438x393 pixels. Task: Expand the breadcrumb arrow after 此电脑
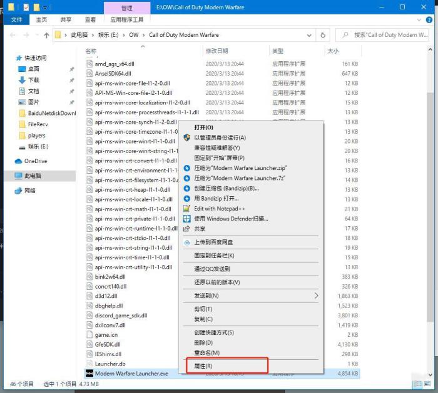point(93,35)
